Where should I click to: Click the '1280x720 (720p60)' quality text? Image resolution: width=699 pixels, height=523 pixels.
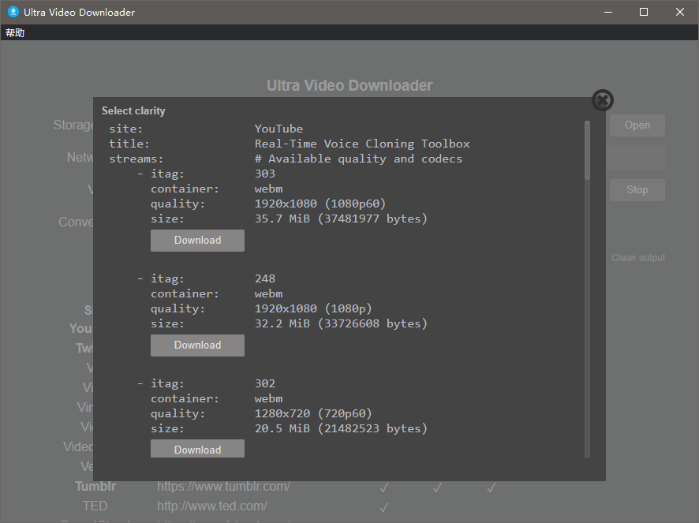(313, 413)
